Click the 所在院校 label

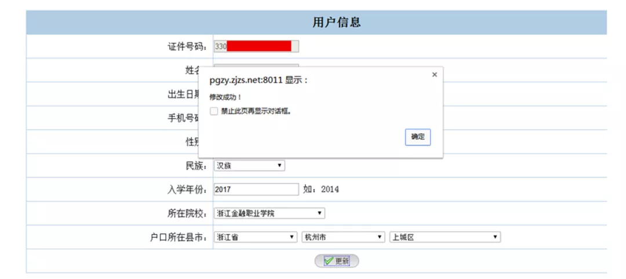(x=188, y=214)
